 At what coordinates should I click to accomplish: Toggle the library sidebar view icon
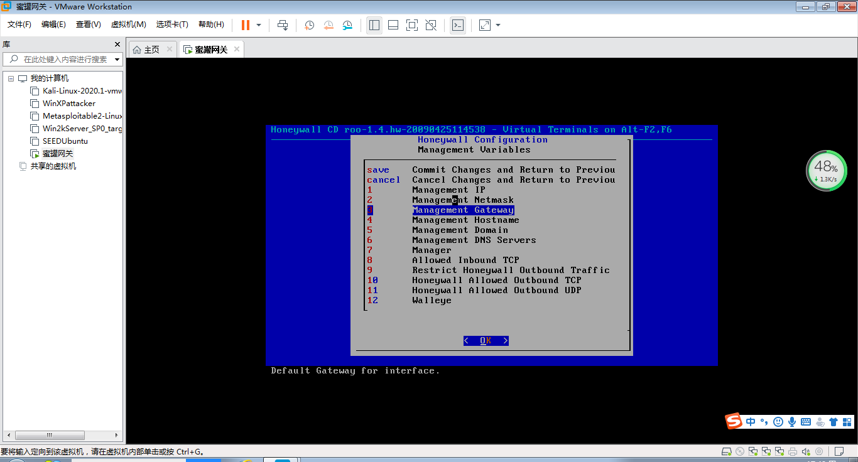pyautogui.click(x=374, y=25)
